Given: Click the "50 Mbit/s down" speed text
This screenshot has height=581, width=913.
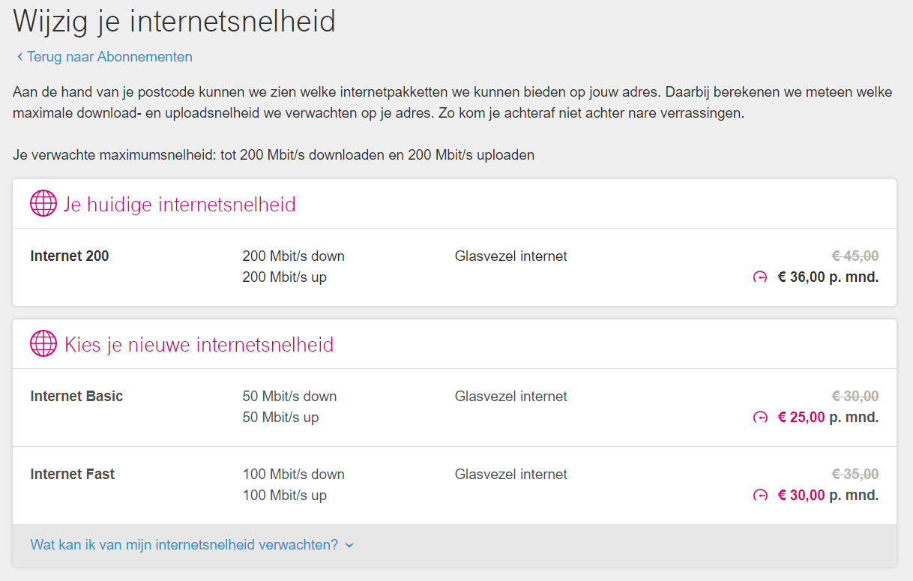Looking at the screenshot, I should pos(289,397).
